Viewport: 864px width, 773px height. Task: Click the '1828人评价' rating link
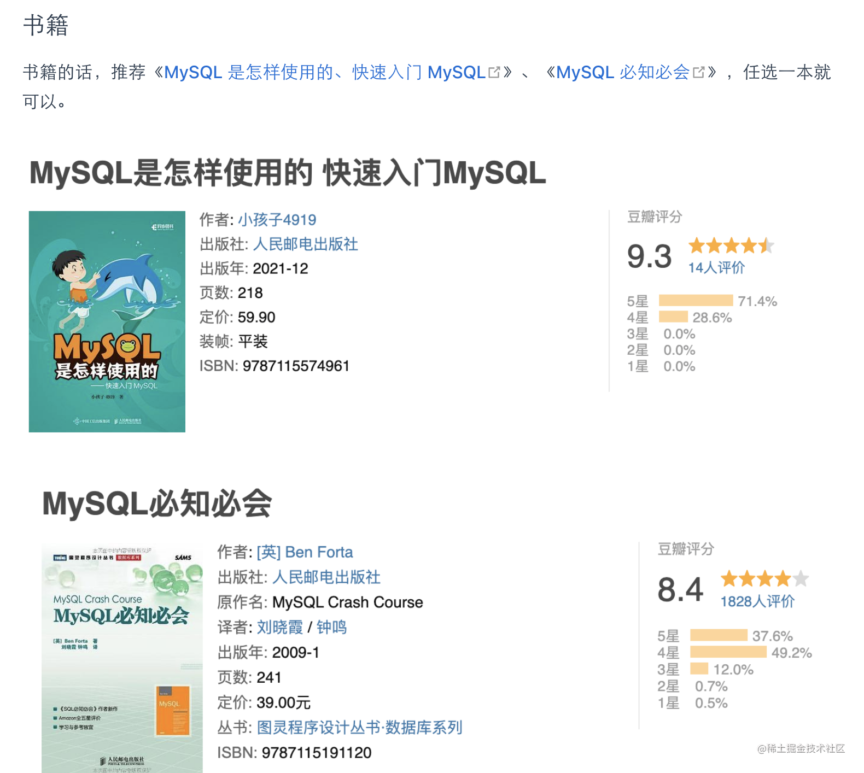tap(757, 601)
